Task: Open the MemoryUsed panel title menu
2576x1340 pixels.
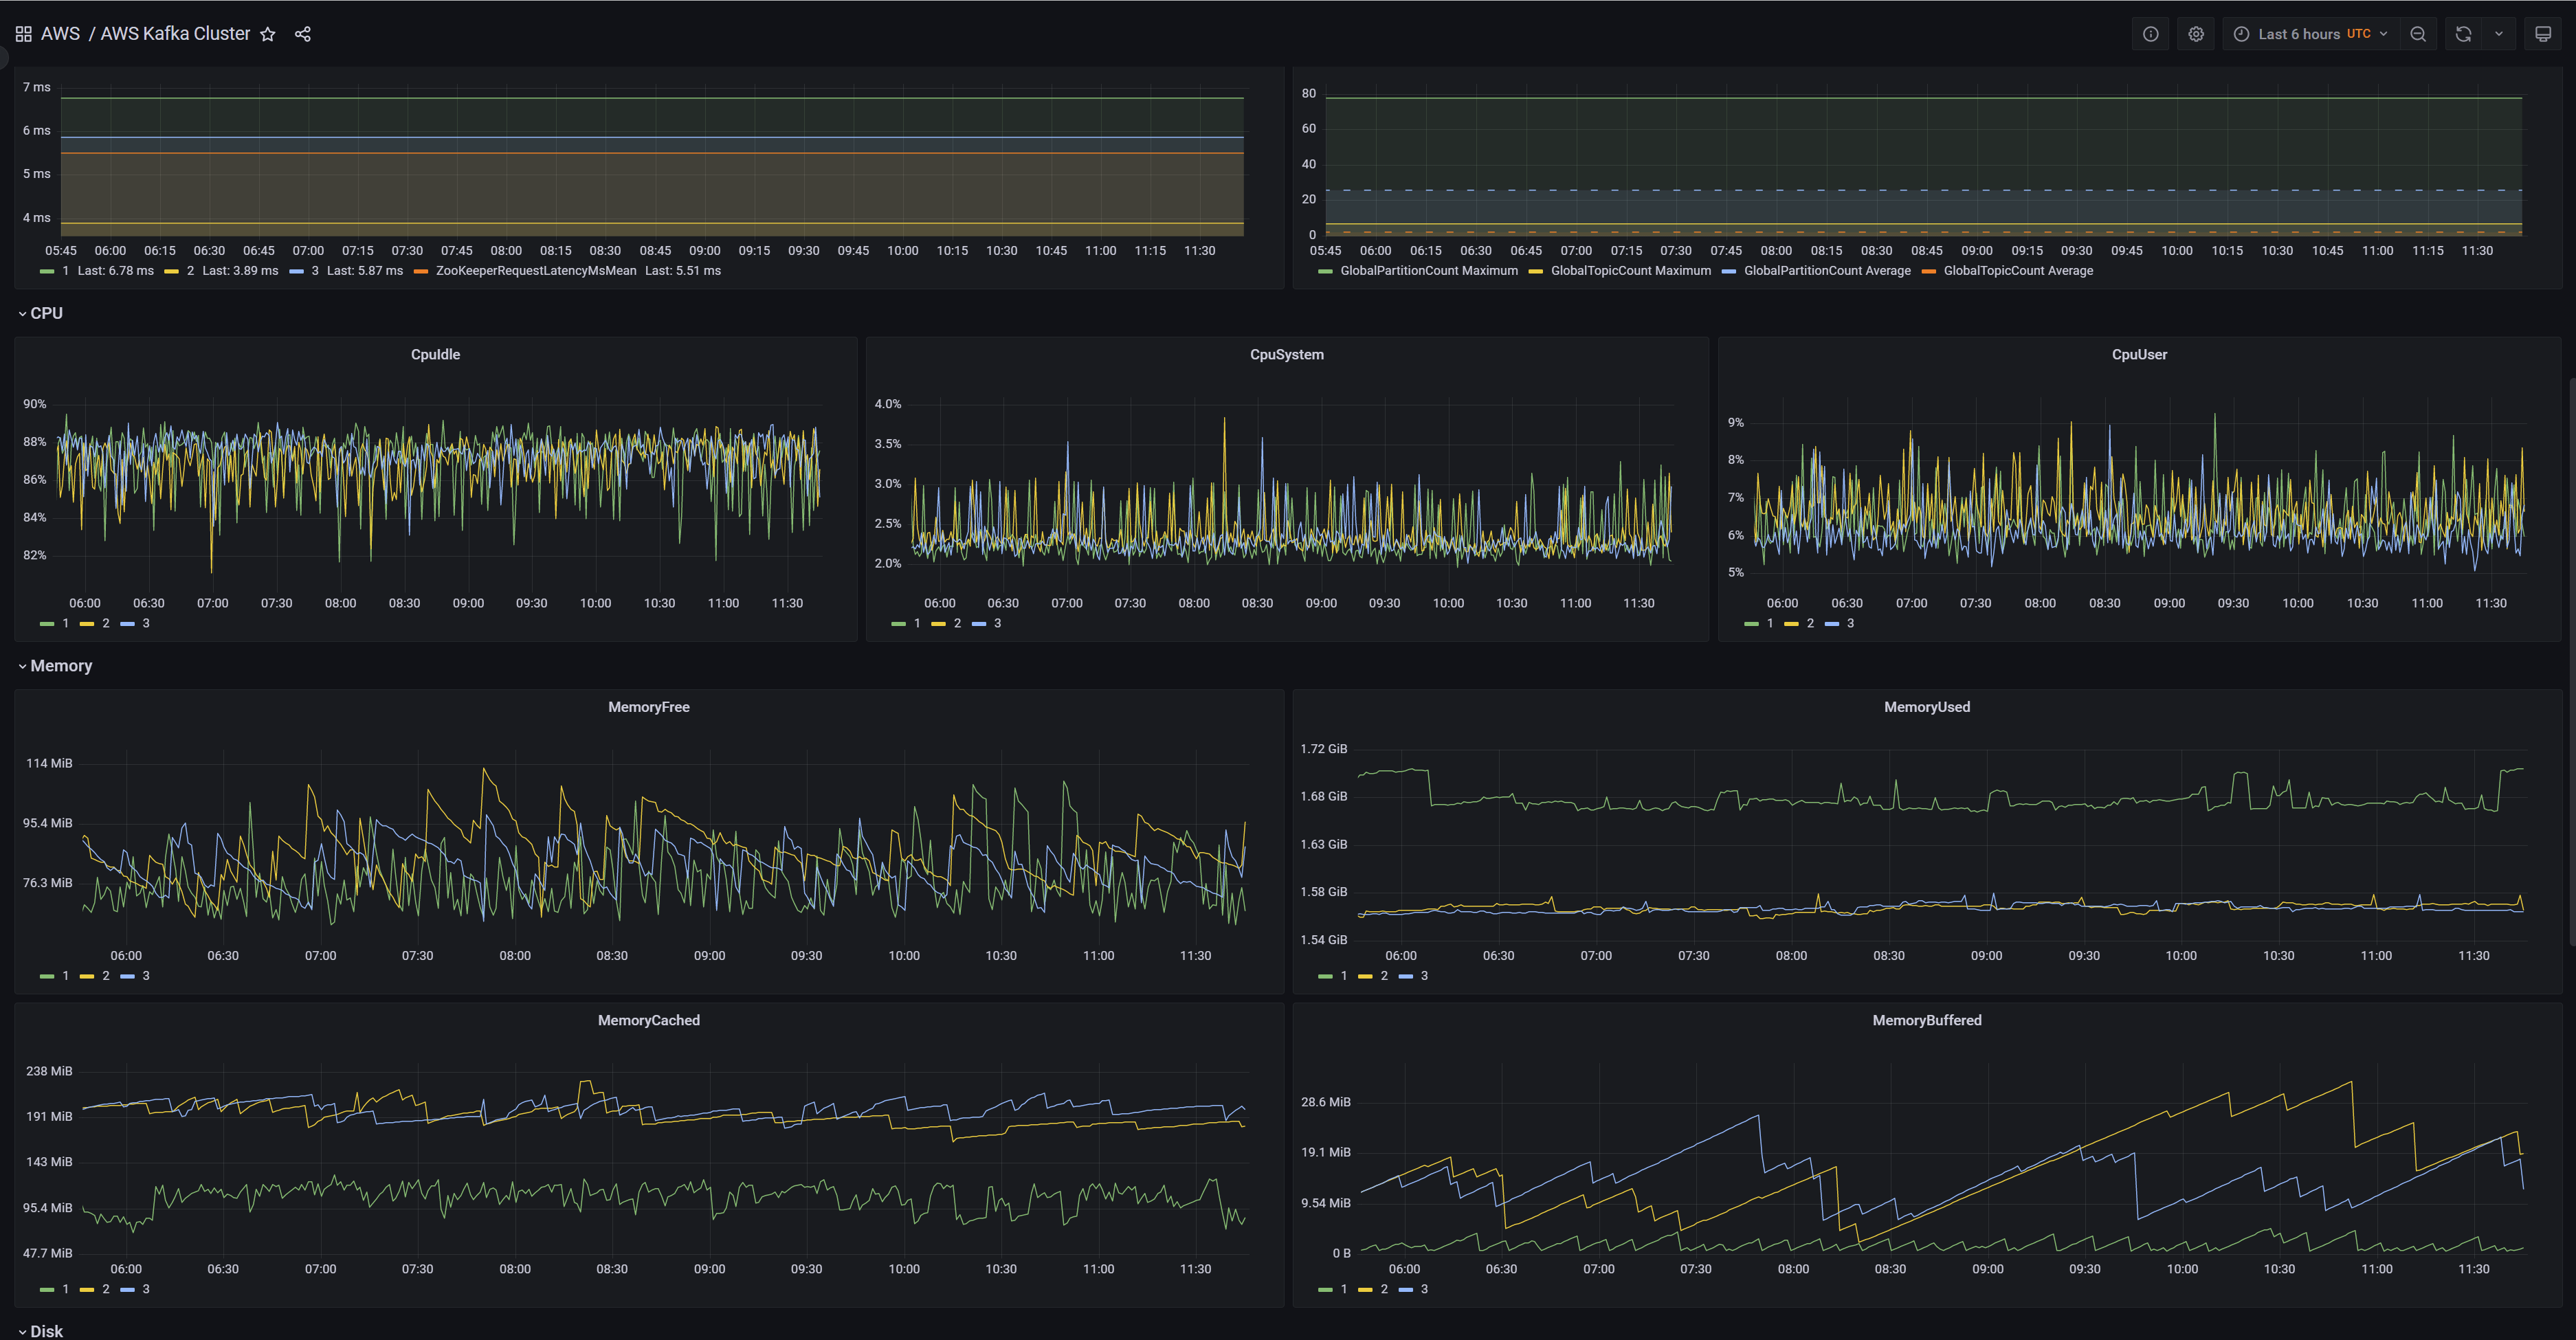Action: coord(1926,707)
